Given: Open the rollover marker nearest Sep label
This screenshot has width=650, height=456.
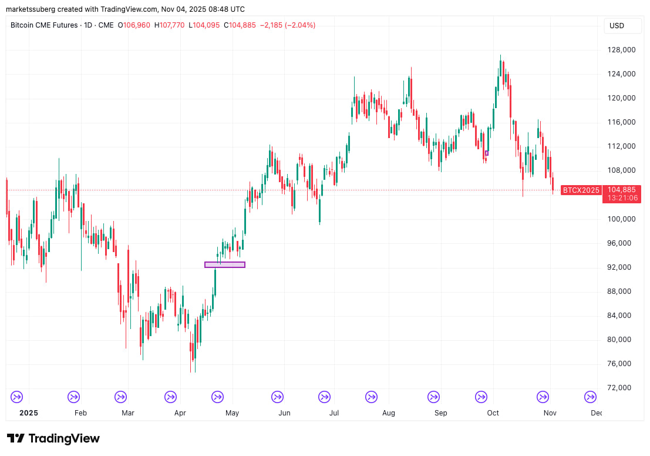Looking at the screenshot, I should (433, 397).
